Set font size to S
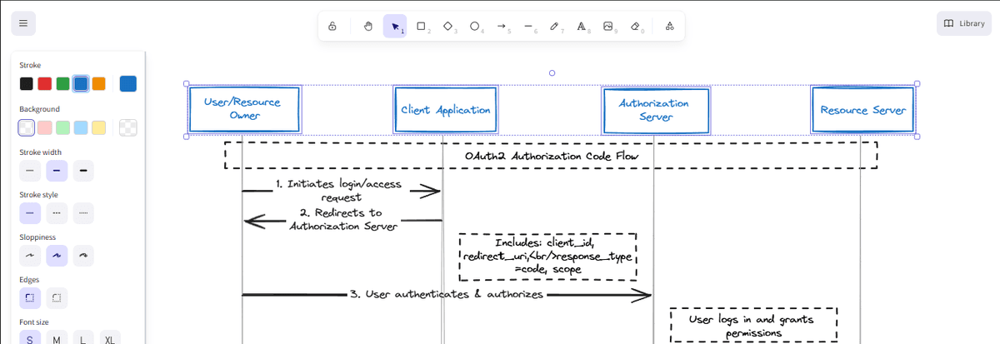Image resolution: width=1000 pixels, height=344 pixels. pos(30,339)
